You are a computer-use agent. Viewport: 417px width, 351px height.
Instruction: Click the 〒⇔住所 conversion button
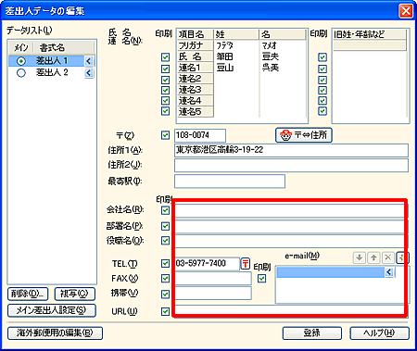pos(304,135)
